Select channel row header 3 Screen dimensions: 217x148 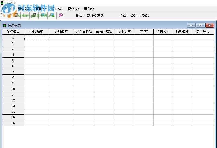pos(13,49)
